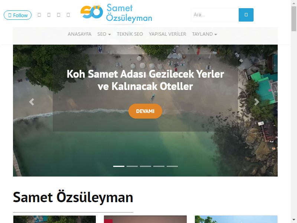
Task: Click the first social icon after Follow
Action: pos(39,15)
